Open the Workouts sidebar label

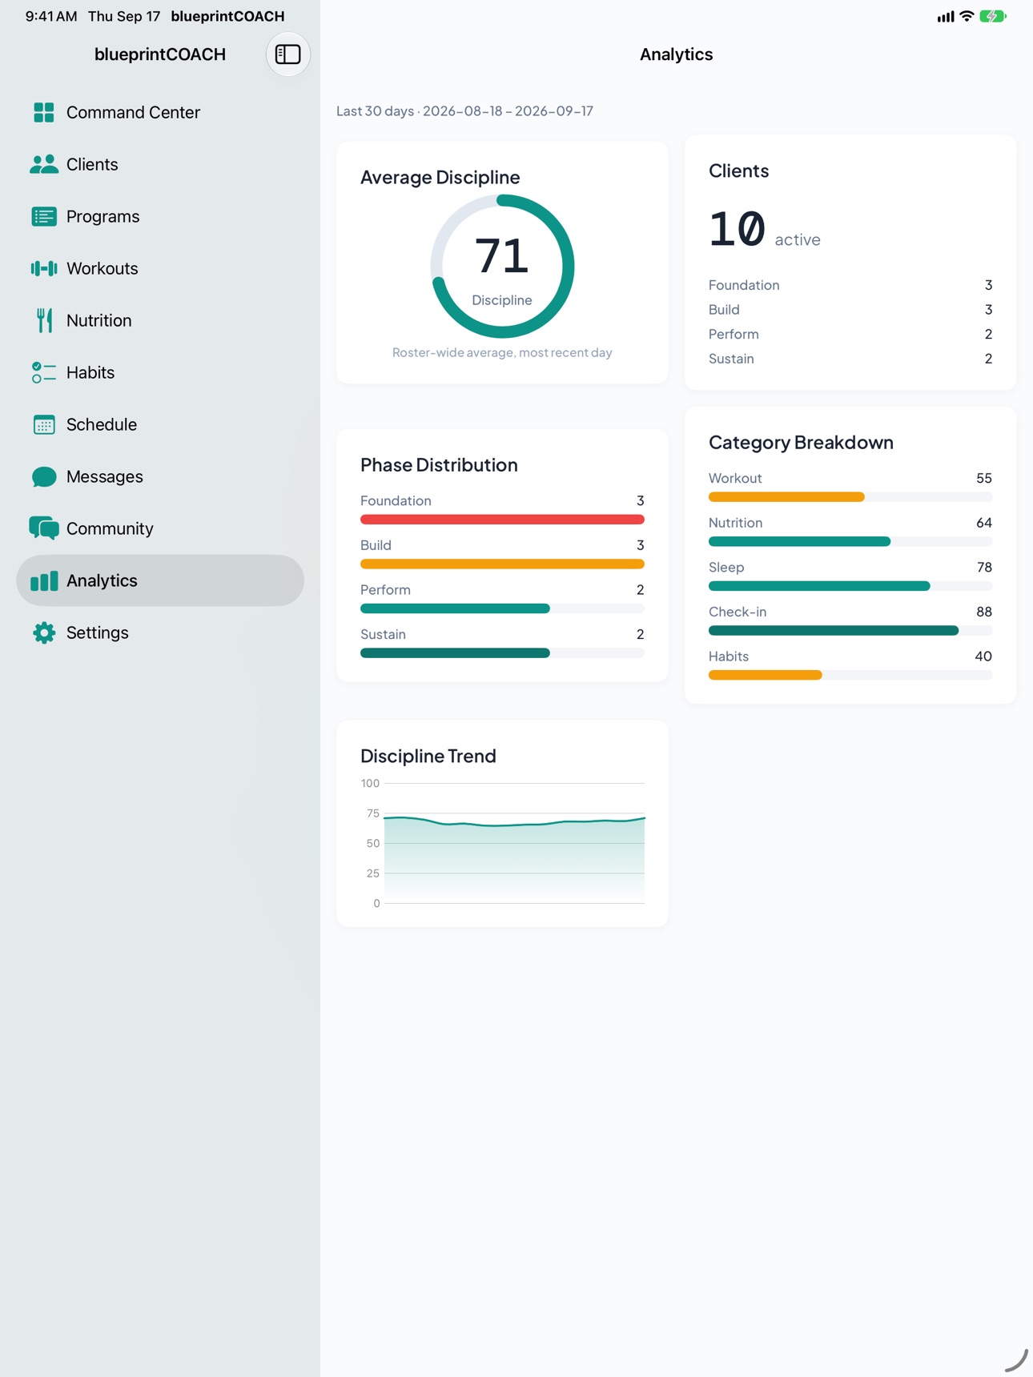point(102,268)
